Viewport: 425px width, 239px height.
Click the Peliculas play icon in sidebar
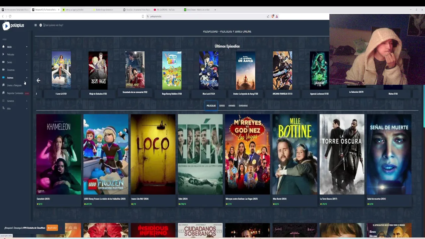coord(3,54)
